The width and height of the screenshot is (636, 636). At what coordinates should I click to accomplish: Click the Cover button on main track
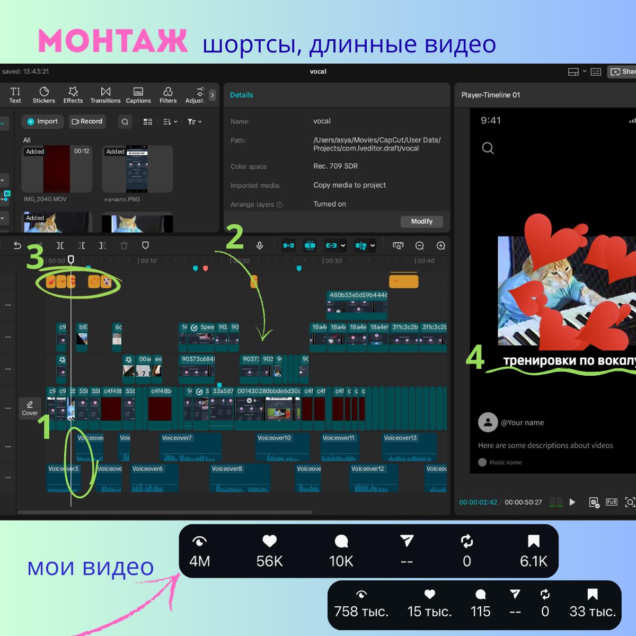(30, 408)
